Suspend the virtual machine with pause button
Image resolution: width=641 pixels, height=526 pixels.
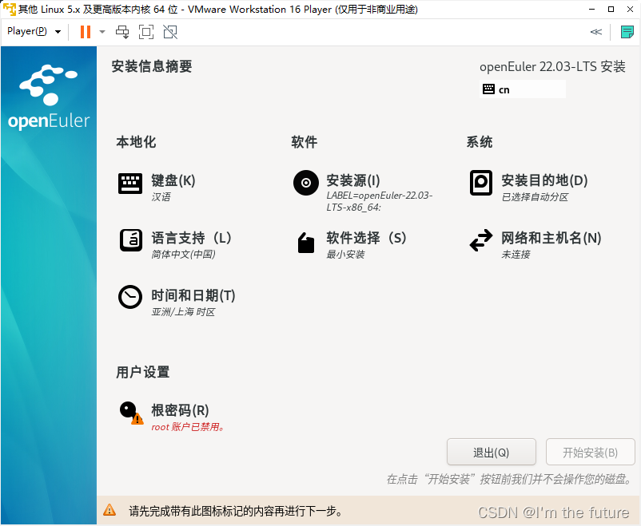86,32
